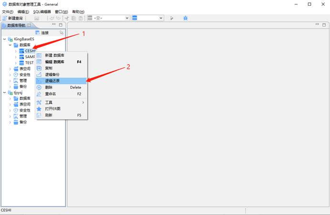This screenshot has width=330, height=215.
Task: Expand the CESHI database node
Action: tap(16, 51)
